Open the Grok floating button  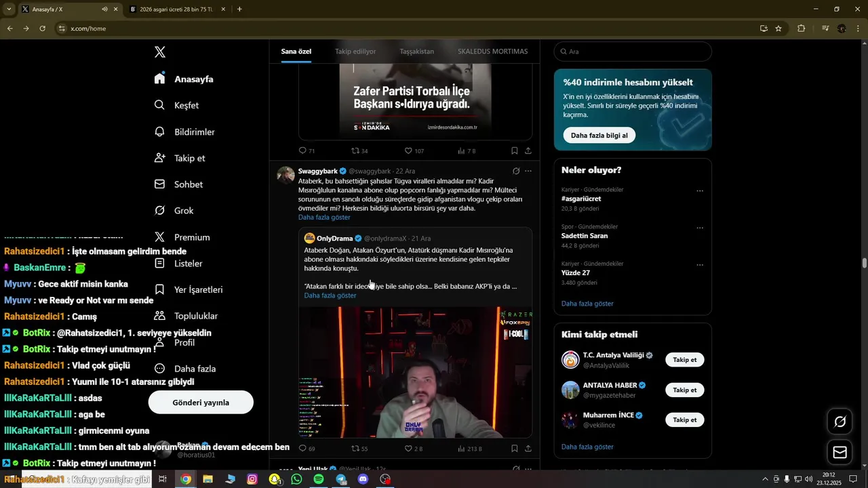pyautogui.click(x=840, y=422)
